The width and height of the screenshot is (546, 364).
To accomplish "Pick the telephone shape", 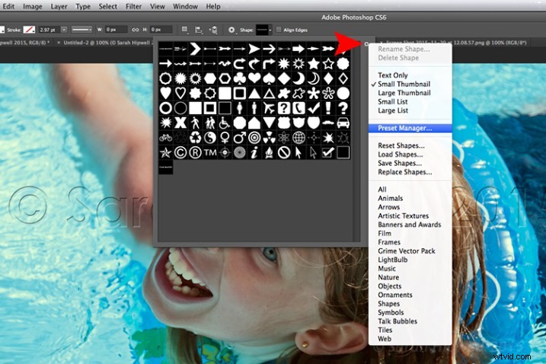I will (x=299, y=108).
